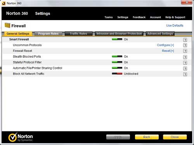Toggle Automatic File/Printer Sharing Control switch

pos(117,68)
